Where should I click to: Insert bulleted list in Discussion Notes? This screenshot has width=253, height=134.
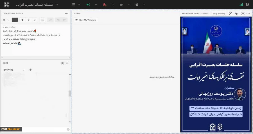click(42, 20)
